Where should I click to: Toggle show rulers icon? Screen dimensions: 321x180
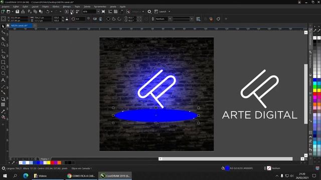pos(110,11)
